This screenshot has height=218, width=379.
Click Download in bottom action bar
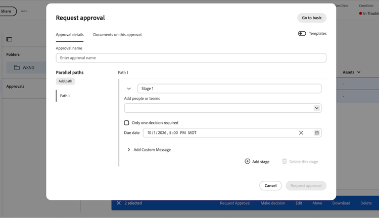pos(341,203)
